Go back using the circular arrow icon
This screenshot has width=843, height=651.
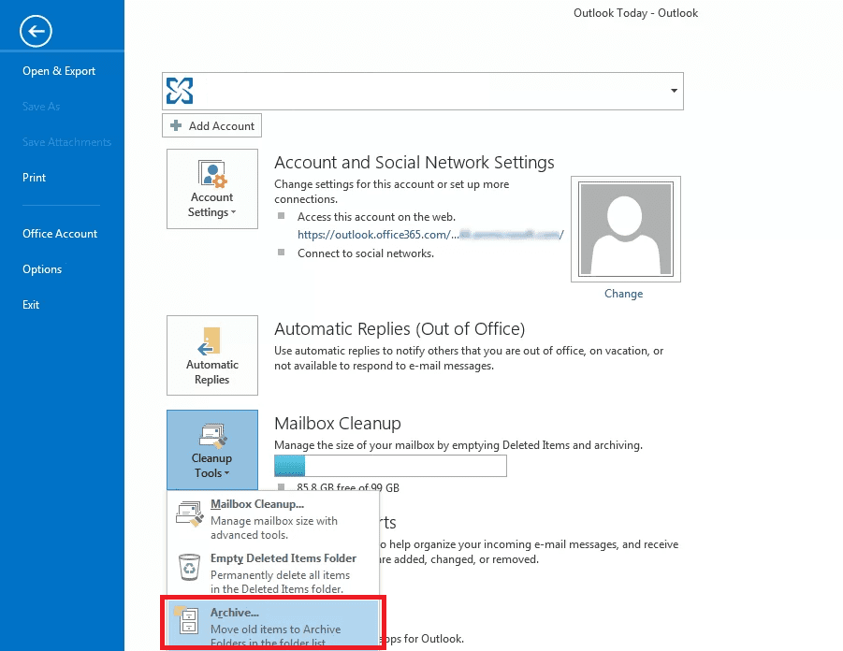pyautogui.click(x=36, y=31)
